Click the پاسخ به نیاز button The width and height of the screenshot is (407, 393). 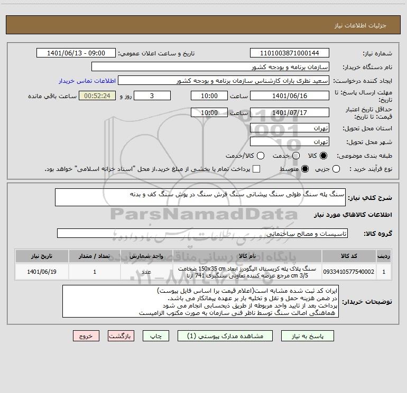(x=308, y=336)
